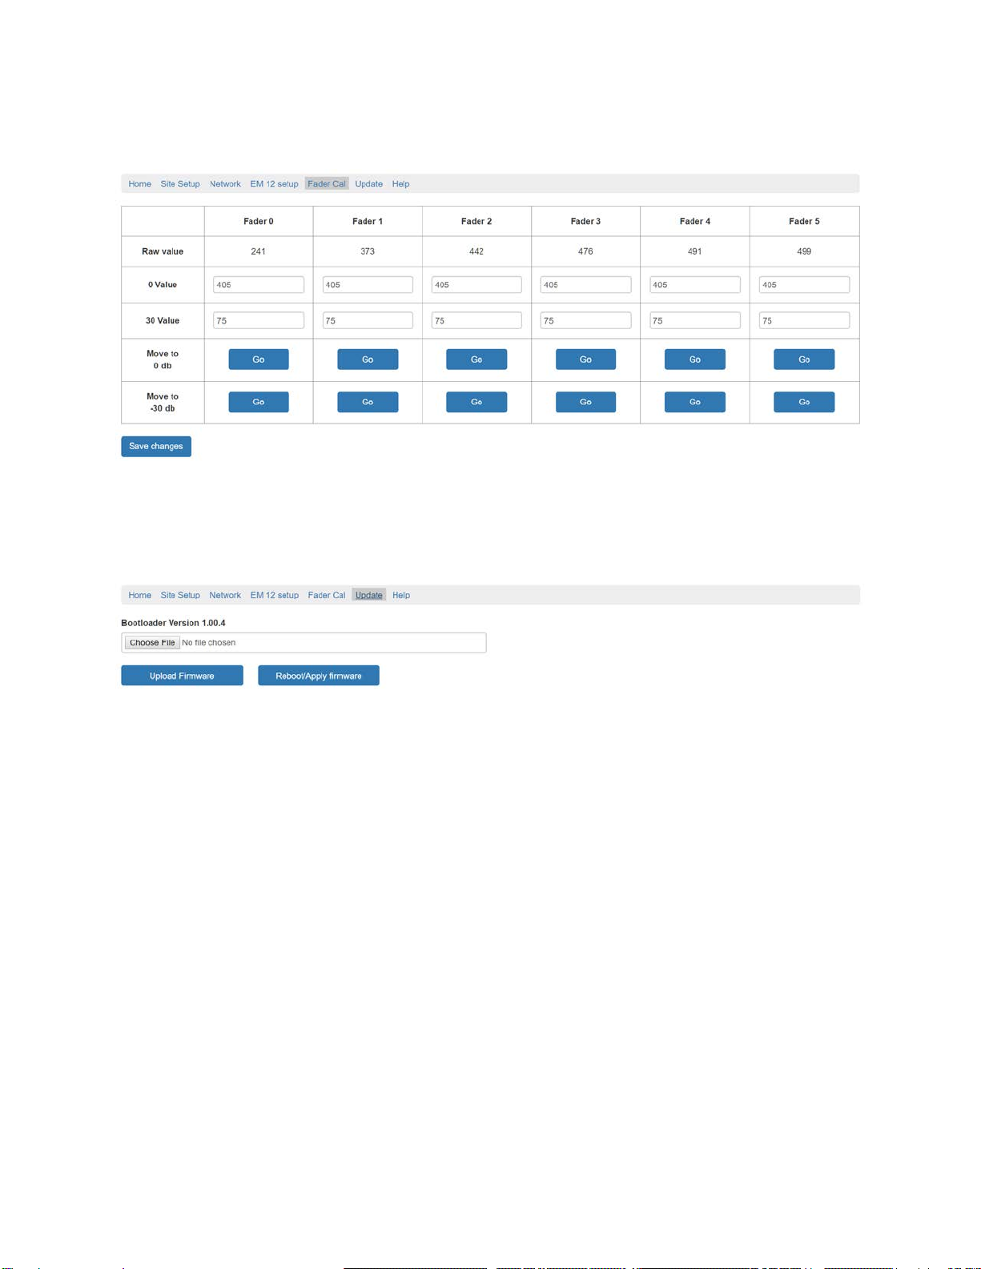Open the highlighted Update tab in lower navigation

tap(369, 596)
